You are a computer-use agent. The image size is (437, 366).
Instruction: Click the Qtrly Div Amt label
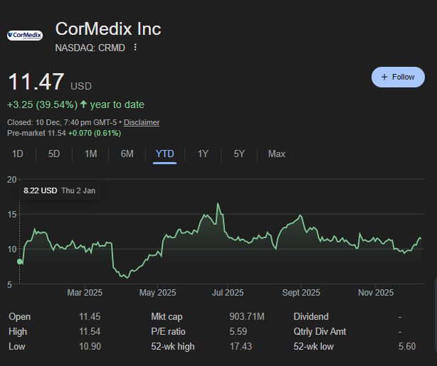[320, 332]
